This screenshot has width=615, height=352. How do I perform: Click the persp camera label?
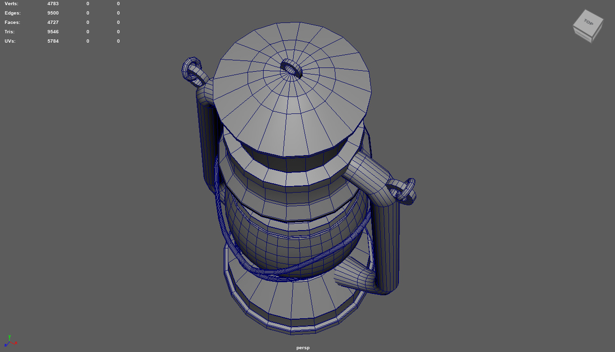(x=303, y=348)
